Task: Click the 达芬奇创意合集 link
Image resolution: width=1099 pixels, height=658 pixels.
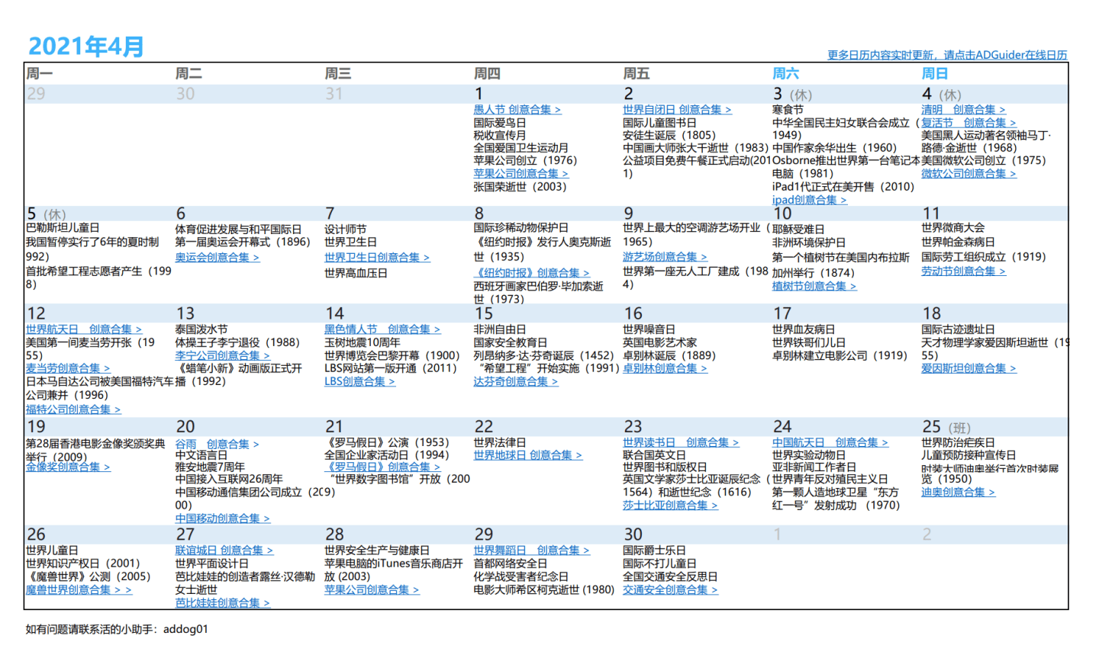Action: click(515, 382)
